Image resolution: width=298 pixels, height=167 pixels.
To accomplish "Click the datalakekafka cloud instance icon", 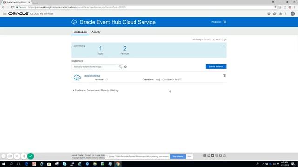I will (x=77, y=77).
